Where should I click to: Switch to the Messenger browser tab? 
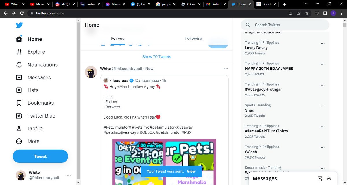pos(115,4)
